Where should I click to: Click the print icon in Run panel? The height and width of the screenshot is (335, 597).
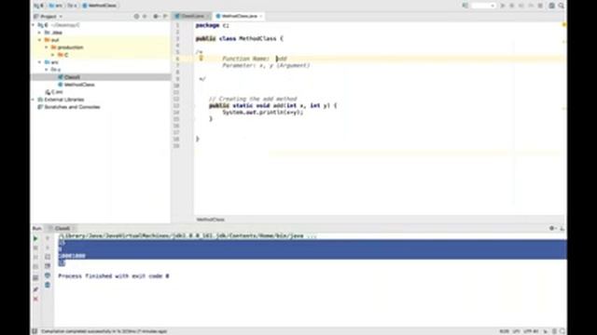tap(48, 275)
